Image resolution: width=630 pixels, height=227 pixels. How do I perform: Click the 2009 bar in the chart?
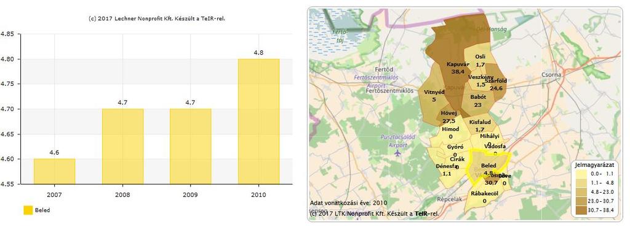(191, 147)
